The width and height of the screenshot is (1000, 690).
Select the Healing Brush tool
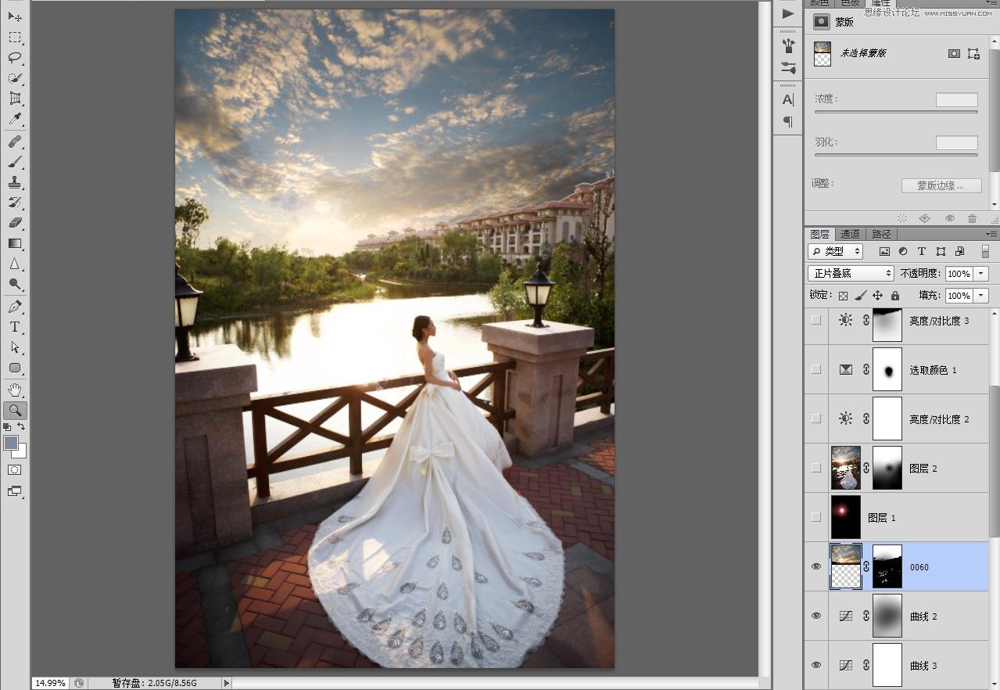[x=15, y=142]
